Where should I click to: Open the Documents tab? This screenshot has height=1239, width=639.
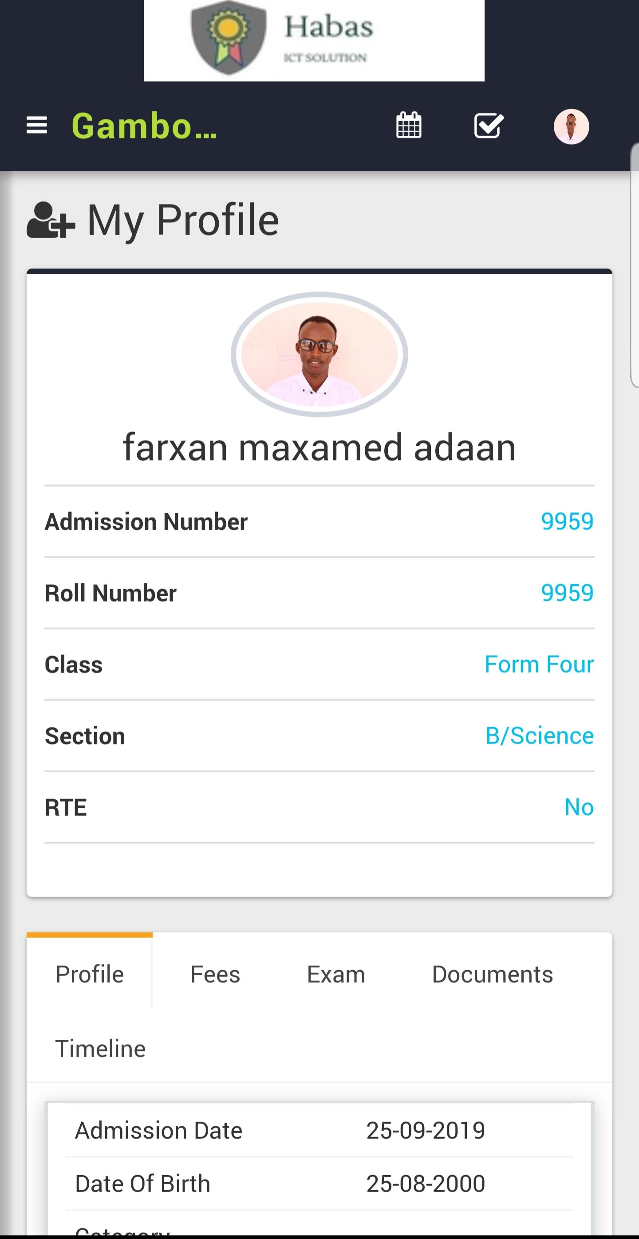(493, 974)
